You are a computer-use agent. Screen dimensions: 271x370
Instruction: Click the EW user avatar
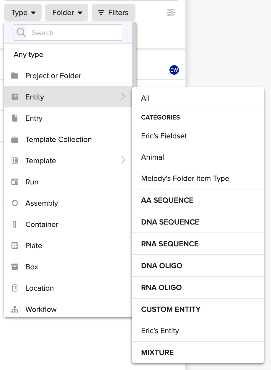174,70
